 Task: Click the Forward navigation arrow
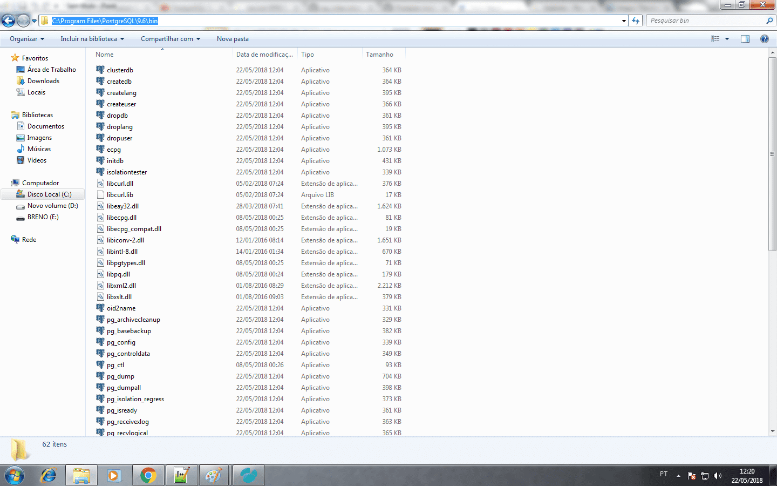pyautogui.click(x=23, y=21)
